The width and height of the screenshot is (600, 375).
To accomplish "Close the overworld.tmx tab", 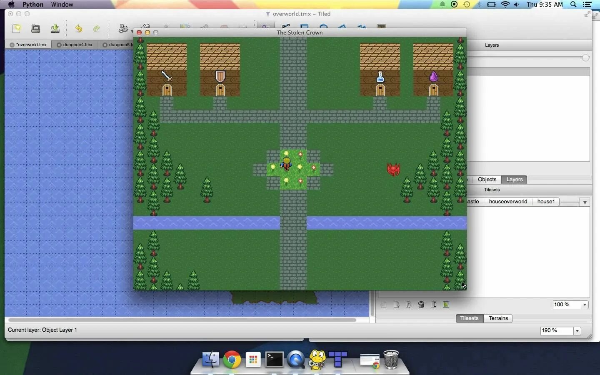I will 12,45.
